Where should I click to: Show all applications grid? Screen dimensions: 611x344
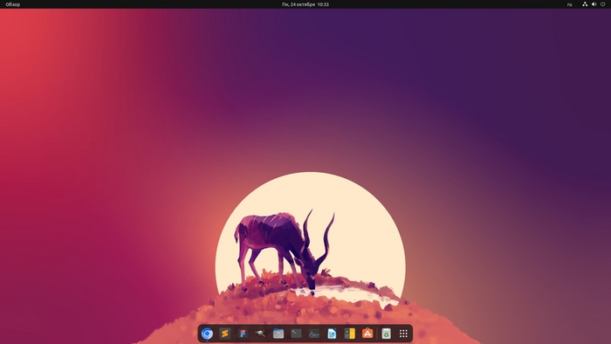(x=403, y=334)
